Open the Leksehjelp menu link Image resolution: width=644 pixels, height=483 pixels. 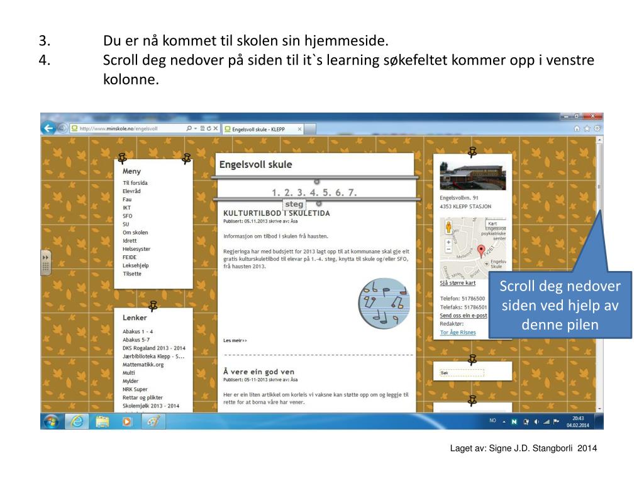click(136, 265)
